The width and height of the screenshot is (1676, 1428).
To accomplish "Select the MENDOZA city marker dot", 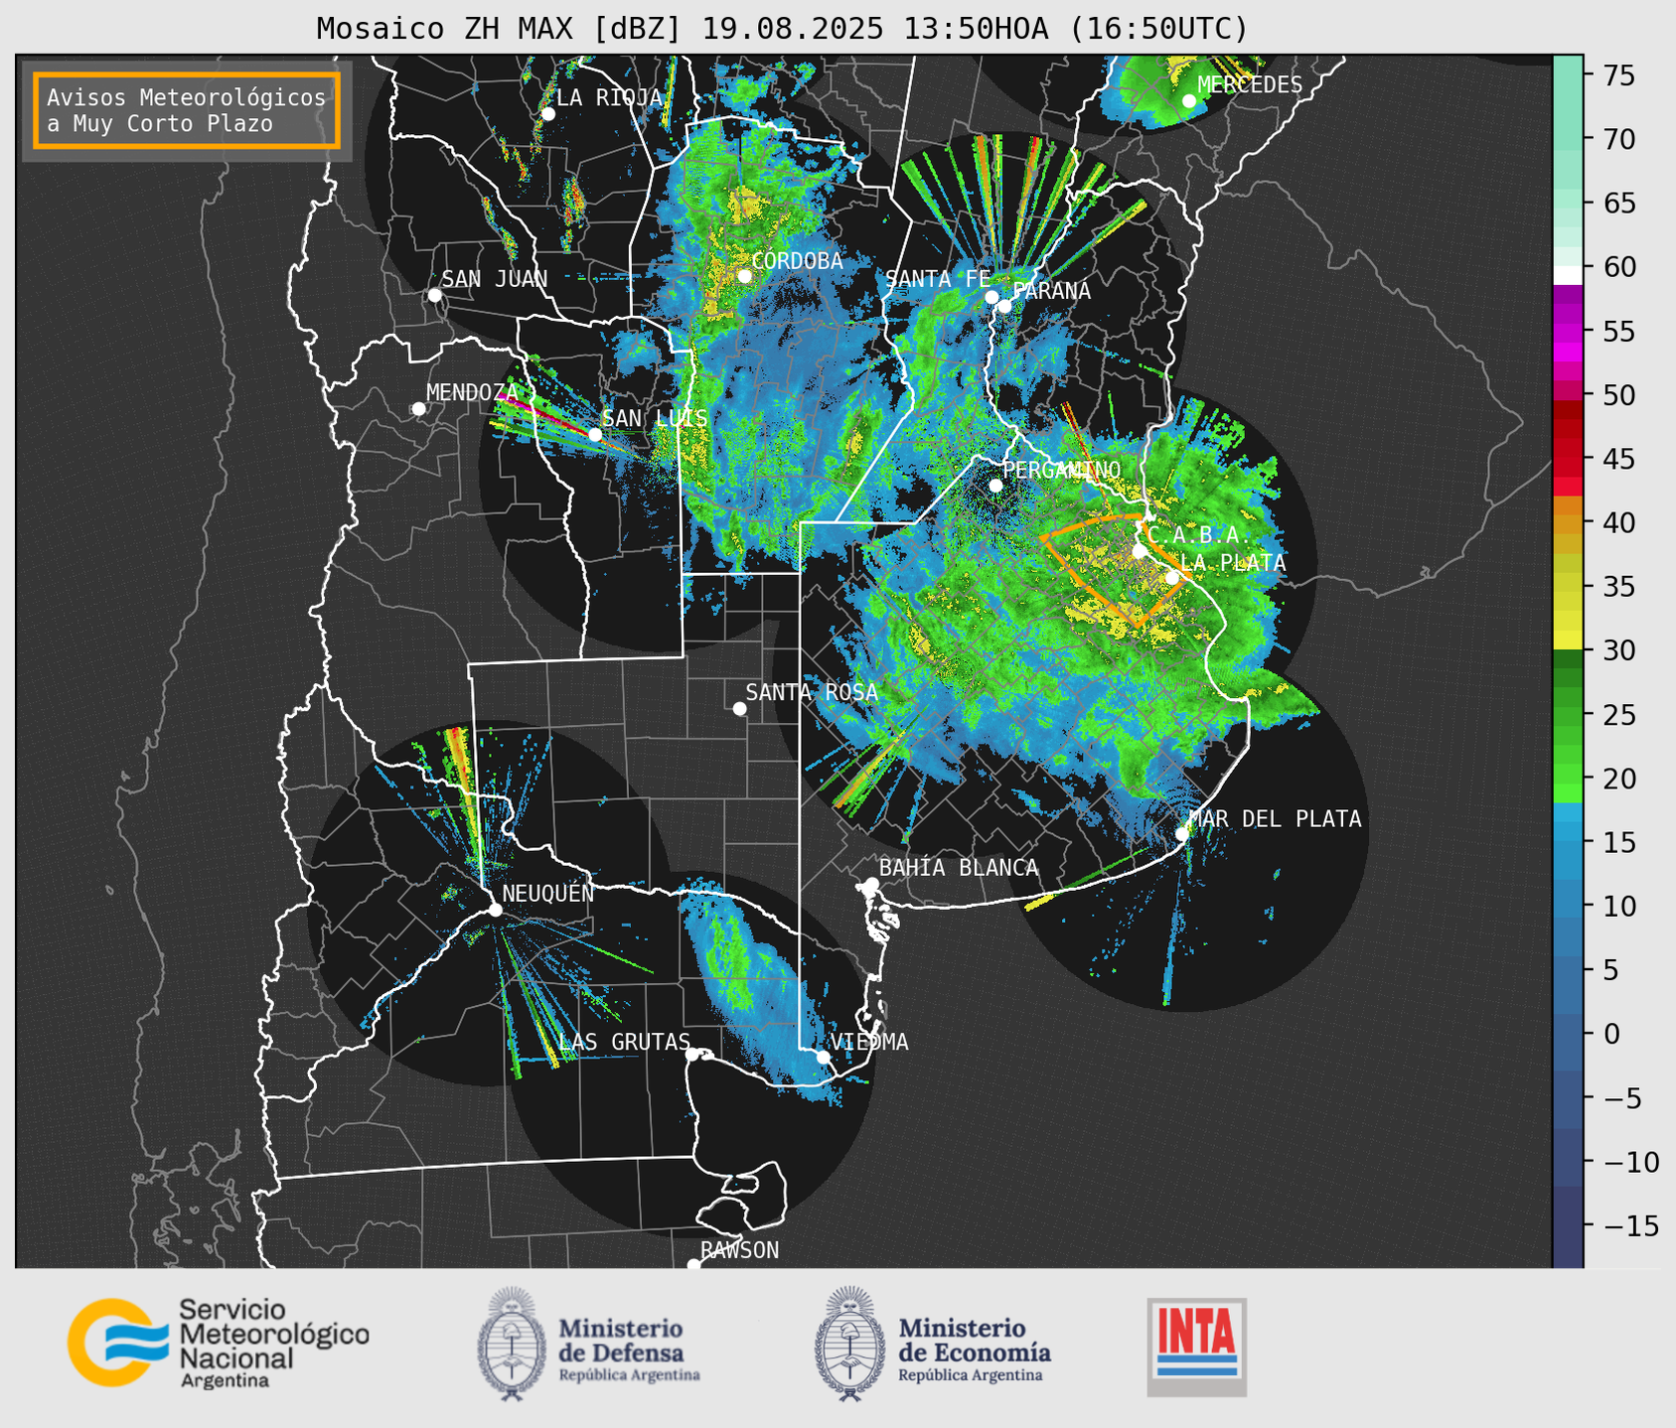I will pos(418,409).
